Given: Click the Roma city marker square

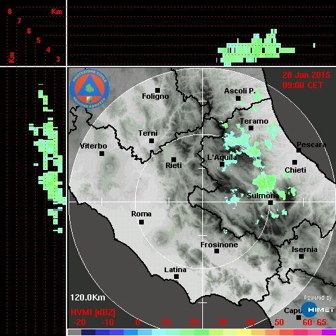Looking at the screenshot, I should tap(141, 222).
